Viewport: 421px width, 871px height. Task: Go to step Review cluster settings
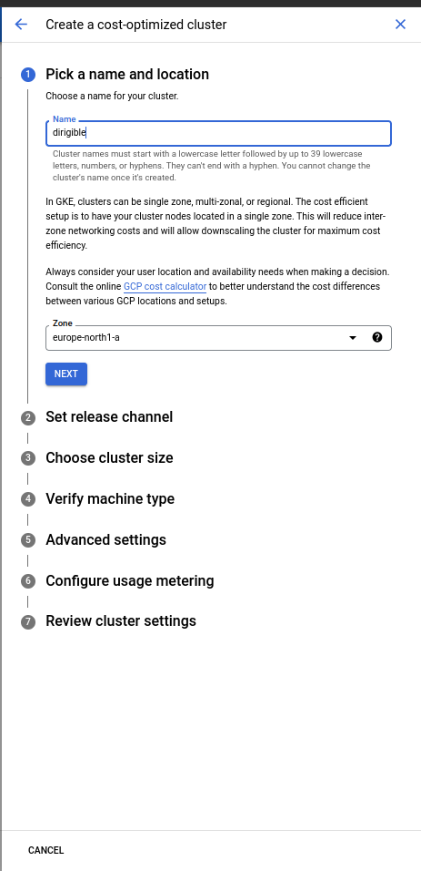[x=120, y=621]
